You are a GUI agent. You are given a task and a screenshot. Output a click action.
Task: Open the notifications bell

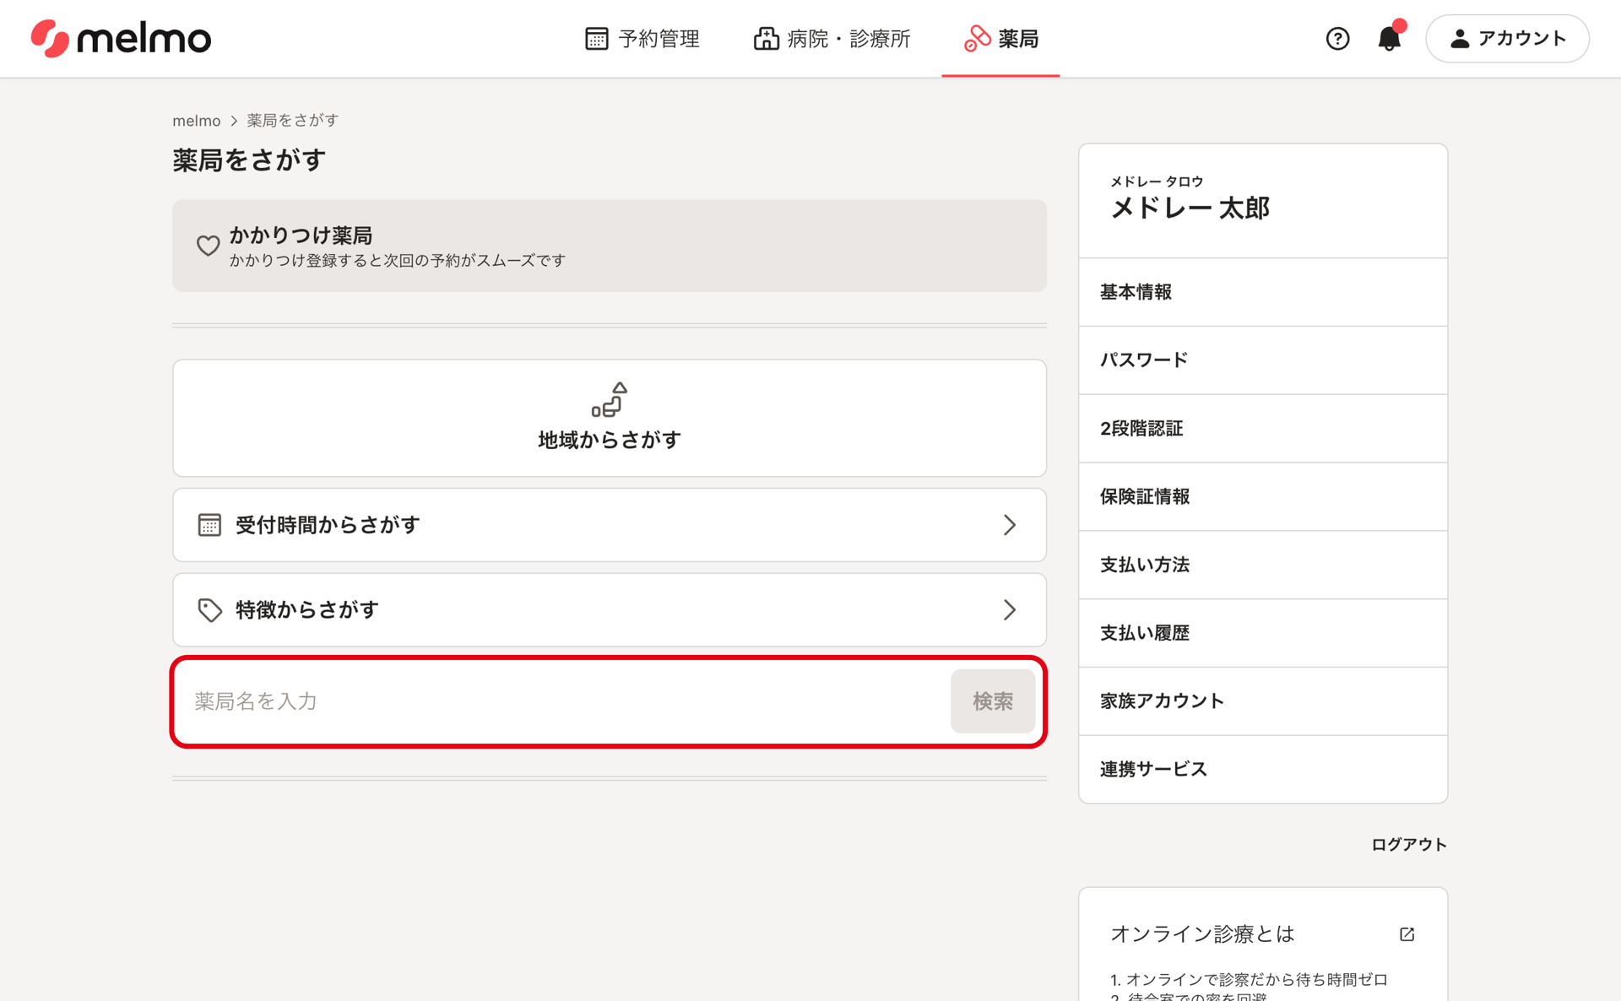(x=1389, y=38)
